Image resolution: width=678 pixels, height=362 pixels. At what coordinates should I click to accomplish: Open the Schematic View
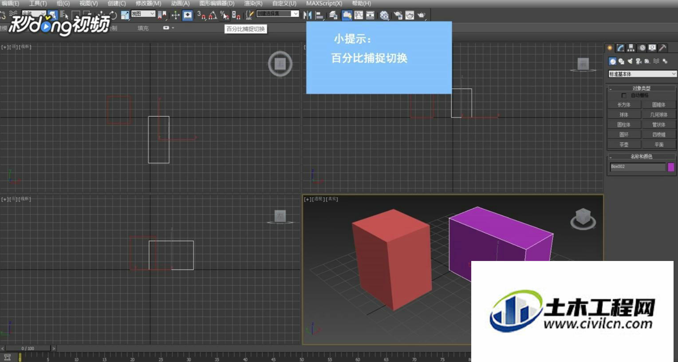(x=370, y=16)
